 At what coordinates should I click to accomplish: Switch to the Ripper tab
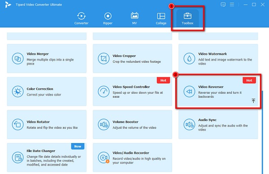pos(108,18)
